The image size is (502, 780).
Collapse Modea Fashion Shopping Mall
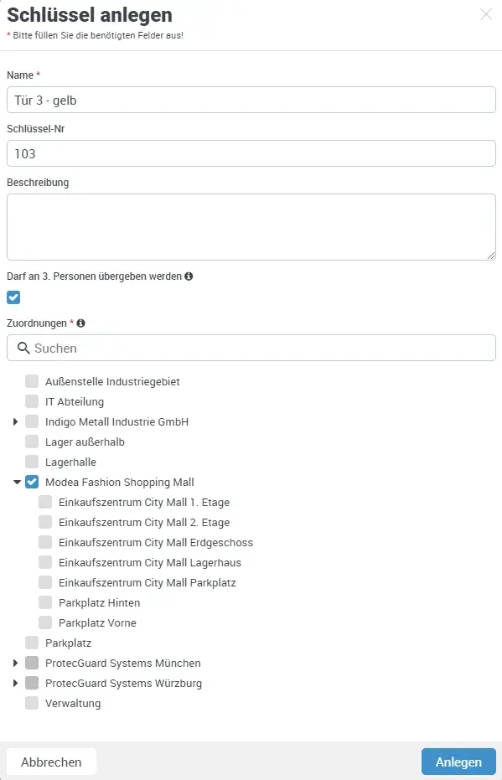pyautogui.click(x=16, y=482)
